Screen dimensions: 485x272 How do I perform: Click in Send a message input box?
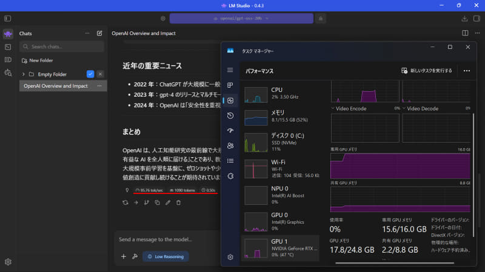click(169, 239)
